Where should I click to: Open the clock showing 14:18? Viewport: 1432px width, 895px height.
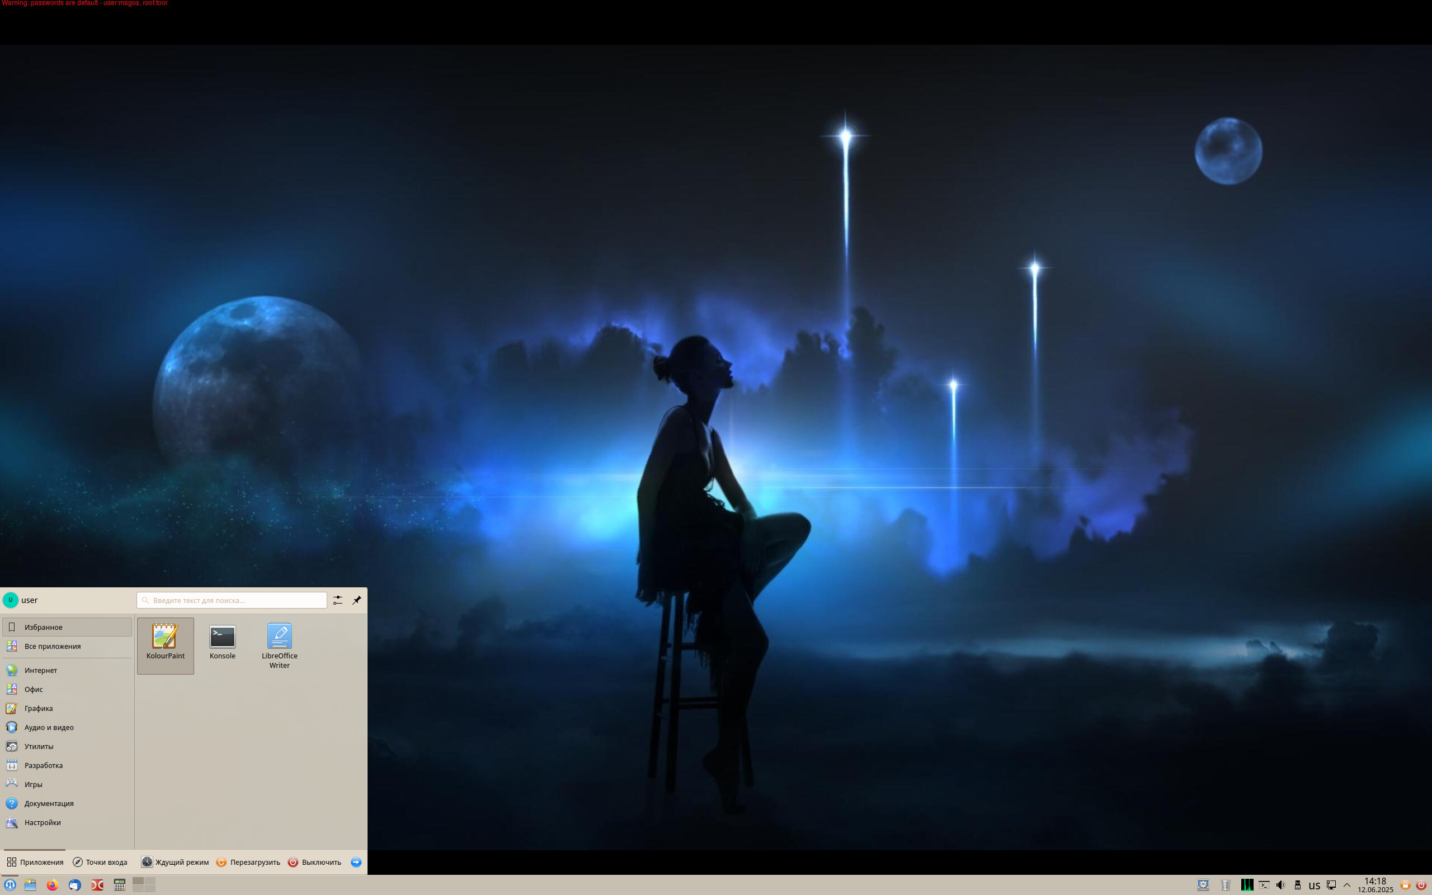(1375, 885)
